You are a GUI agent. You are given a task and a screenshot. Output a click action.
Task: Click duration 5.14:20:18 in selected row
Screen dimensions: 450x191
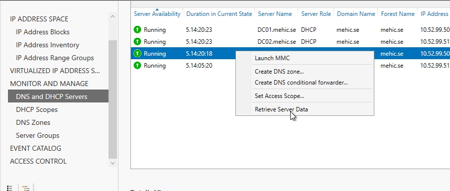point(199,54)
